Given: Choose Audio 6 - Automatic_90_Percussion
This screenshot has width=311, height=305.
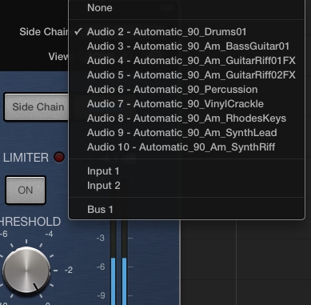Looking at the screenshot, I should 186,90.
